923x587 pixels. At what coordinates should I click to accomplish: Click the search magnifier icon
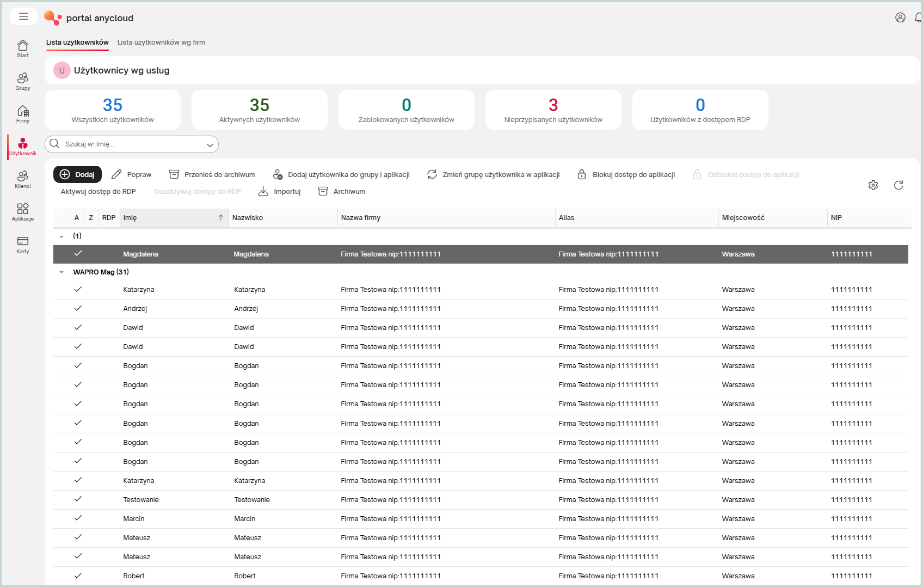tap(54, 144)
